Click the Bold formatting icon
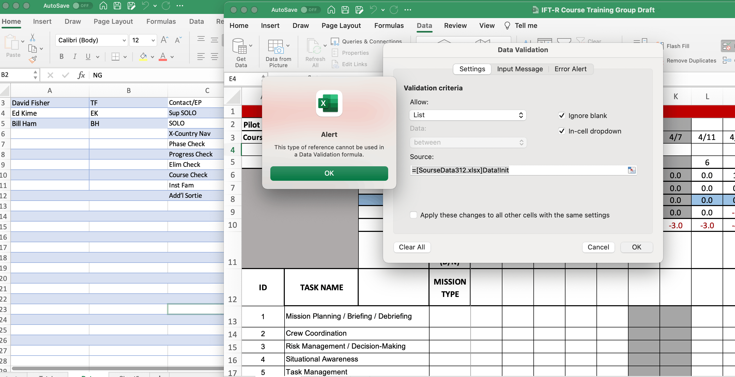Screen dimensions: 735x377 click(61, 57)
